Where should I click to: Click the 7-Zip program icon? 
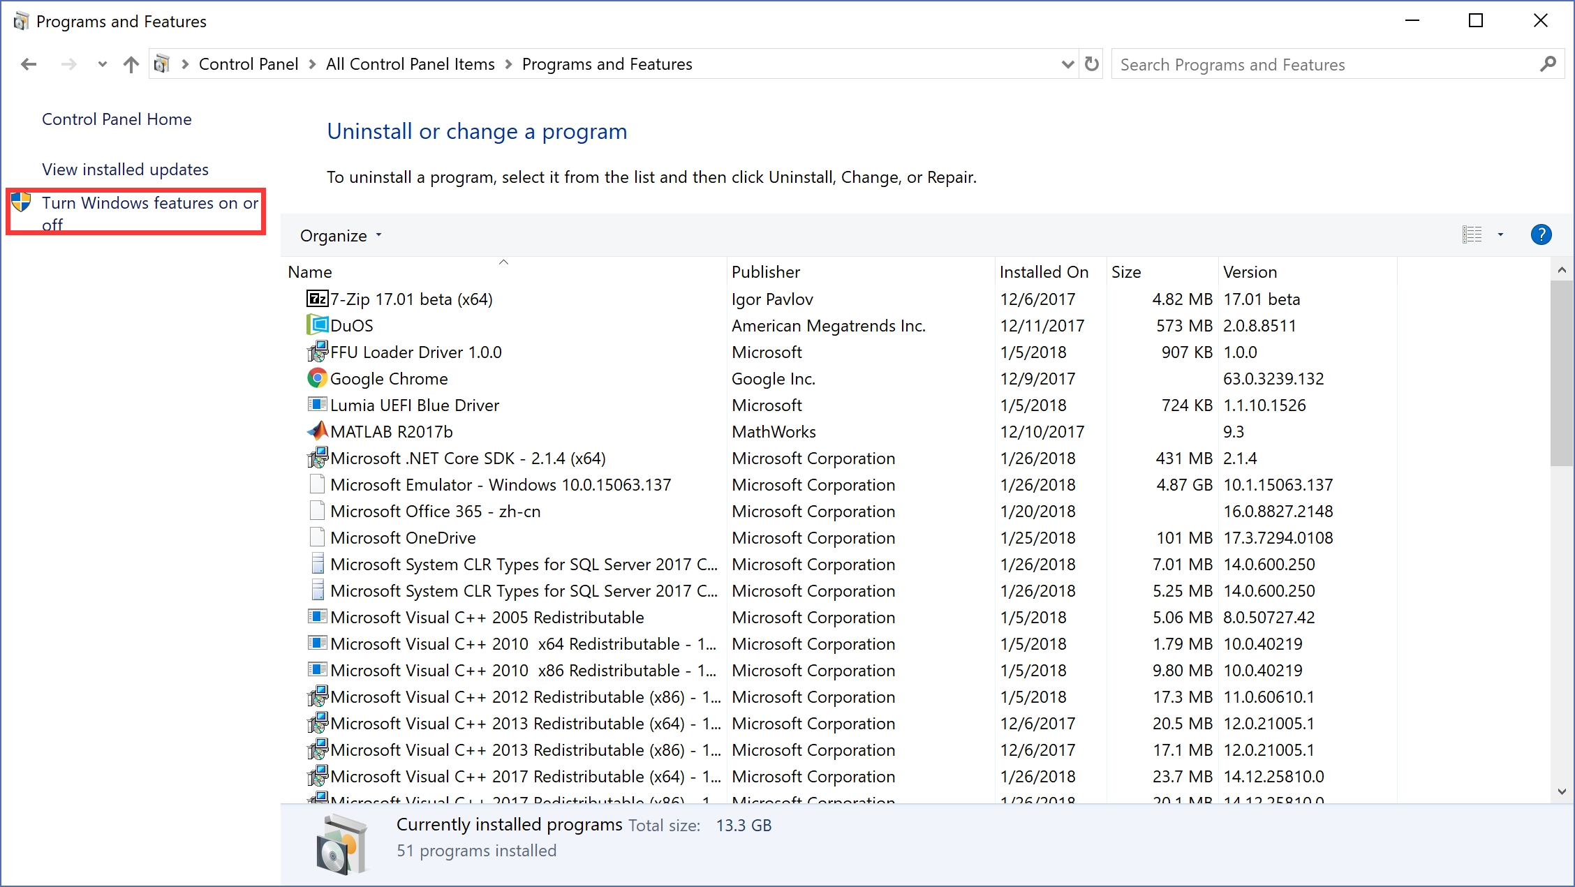coord(317,299)
